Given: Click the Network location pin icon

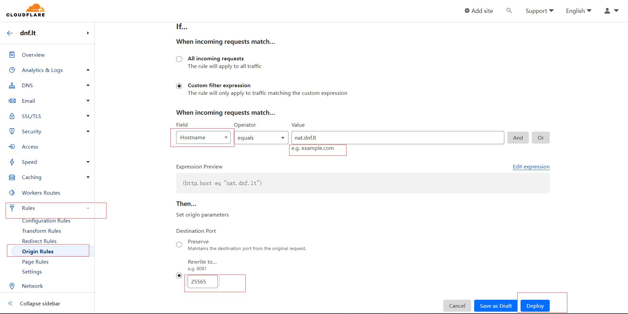Looking at the screenshot, I should (x=12, y=286).
